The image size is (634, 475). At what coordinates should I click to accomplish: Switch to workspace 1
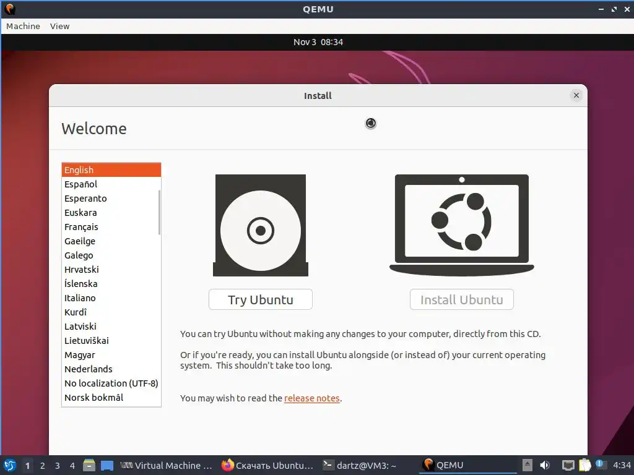click(27, 466)
